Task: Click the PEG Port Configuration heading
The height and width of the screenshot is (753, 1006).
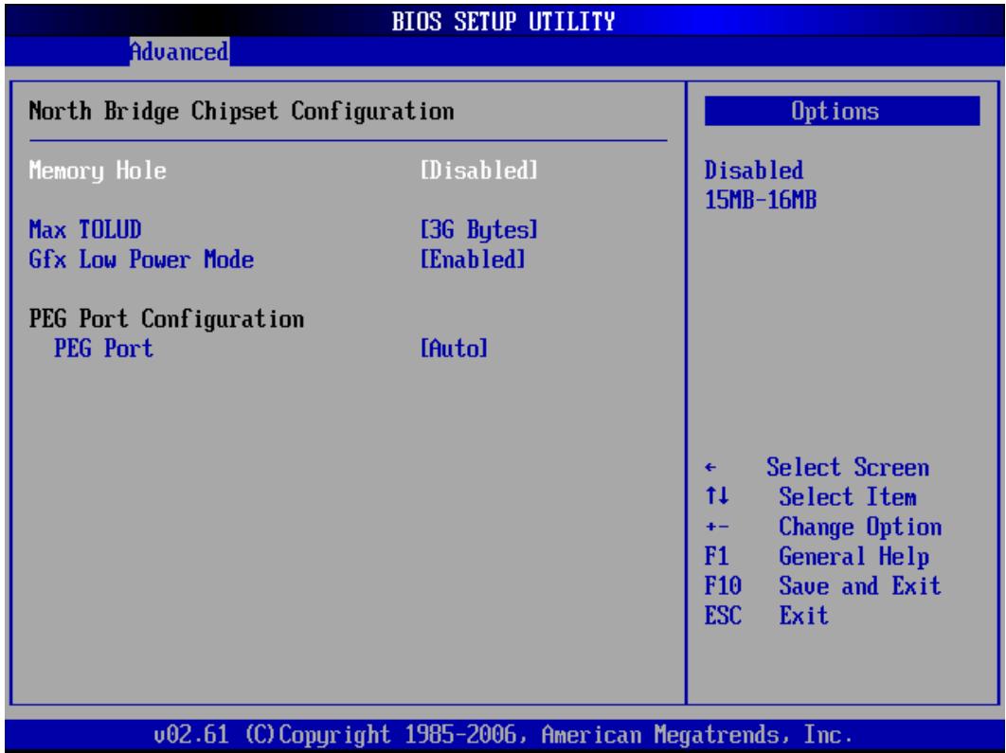Action: click(166, 319)
